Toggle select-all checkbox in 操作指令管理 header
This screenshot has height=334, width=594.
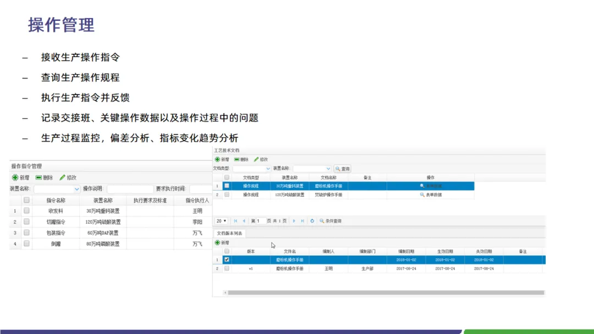click(x=26, y=200)
